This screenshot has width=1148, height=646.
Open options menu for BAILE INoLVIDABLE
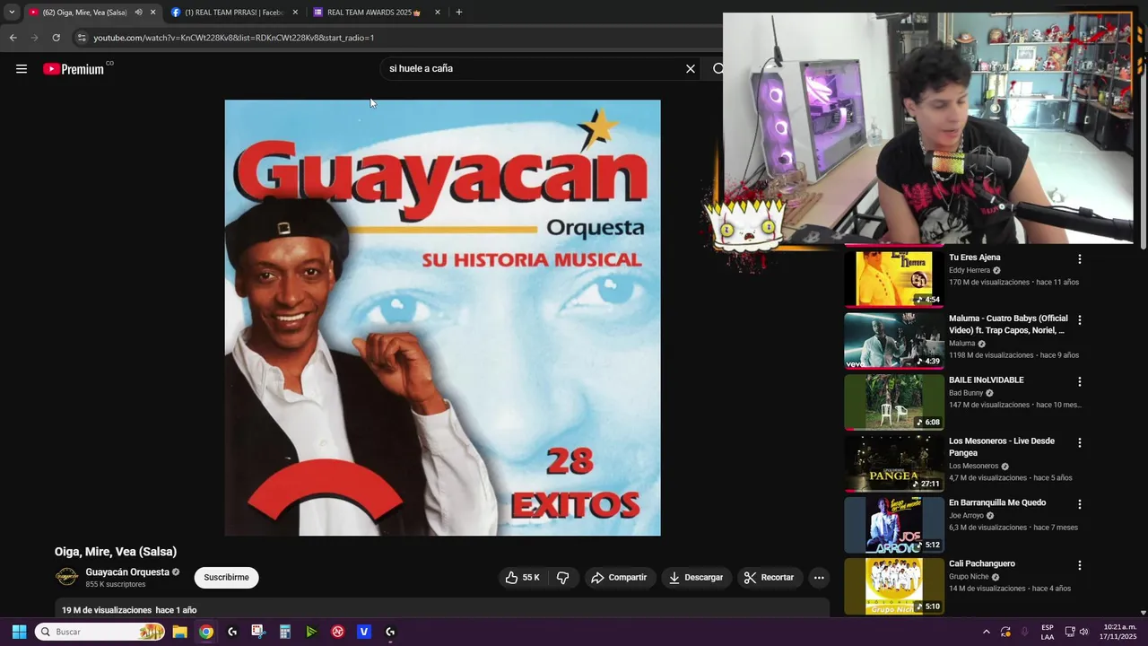[x=1080, y=381]
